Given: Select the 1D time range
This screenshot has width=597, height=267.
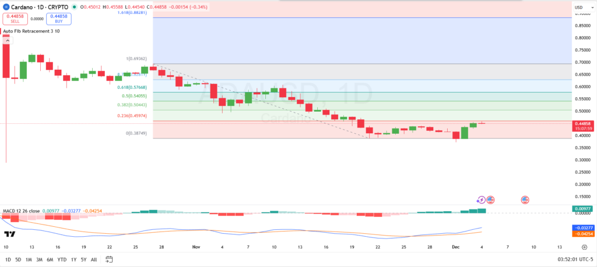Looking at the screenshot, I should pyautogui.click(x=8, y=260).
